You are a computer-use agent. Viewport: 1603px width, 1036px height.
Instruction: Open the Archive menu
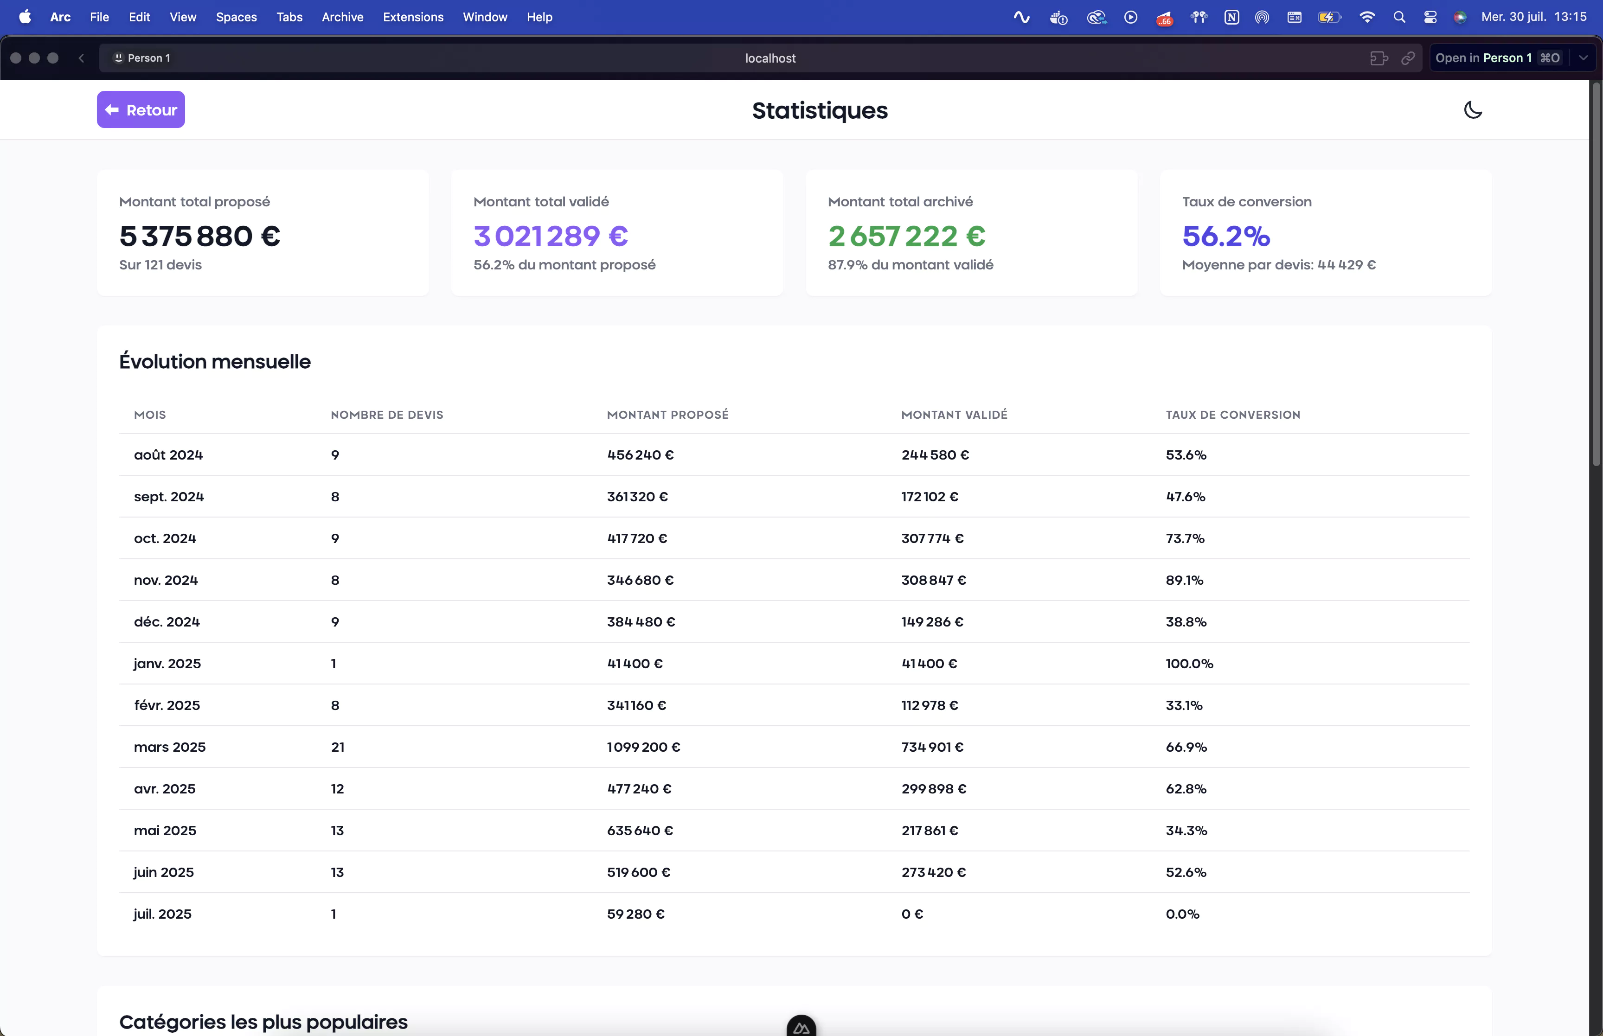coord(342,17)
